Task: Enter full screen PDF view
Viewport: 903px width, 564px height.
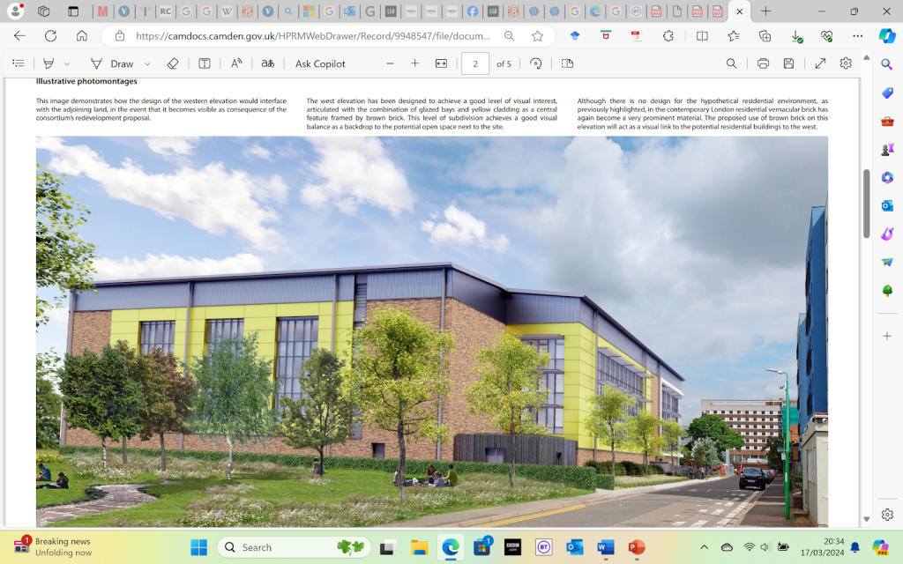Action: 820,63
